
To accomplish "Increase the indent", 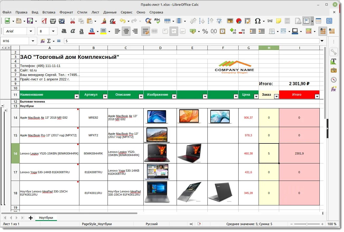I will tap(253, 31).
